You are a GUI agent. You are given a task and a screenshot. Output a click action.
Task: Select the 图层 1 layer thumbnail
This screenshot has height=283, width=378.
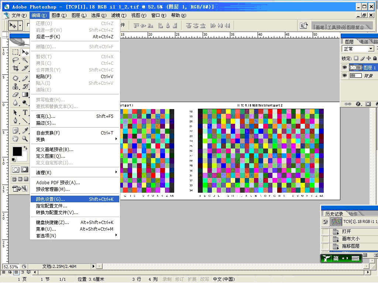pos(355,68)
